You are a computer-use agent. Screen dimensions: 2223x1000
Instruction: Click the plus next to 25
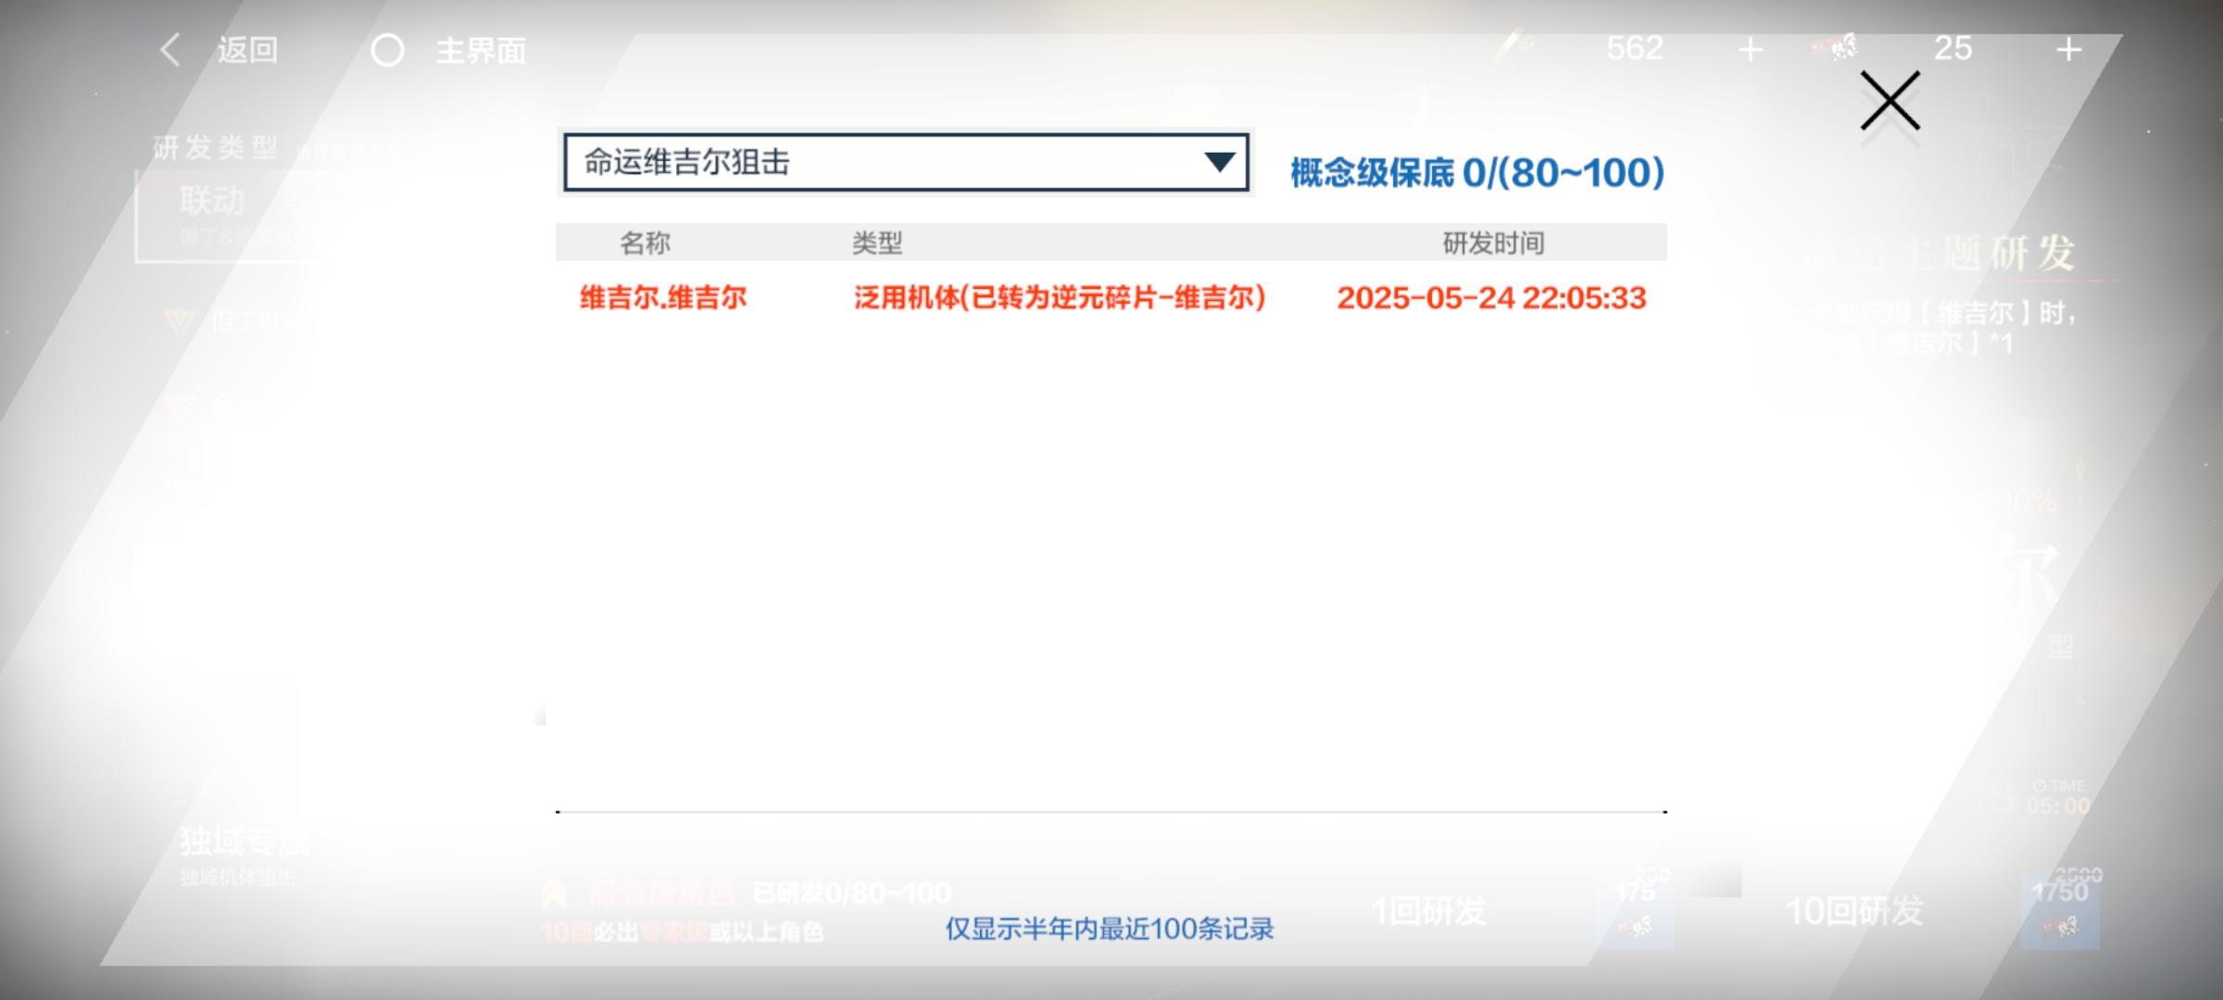click(2068, 49)
